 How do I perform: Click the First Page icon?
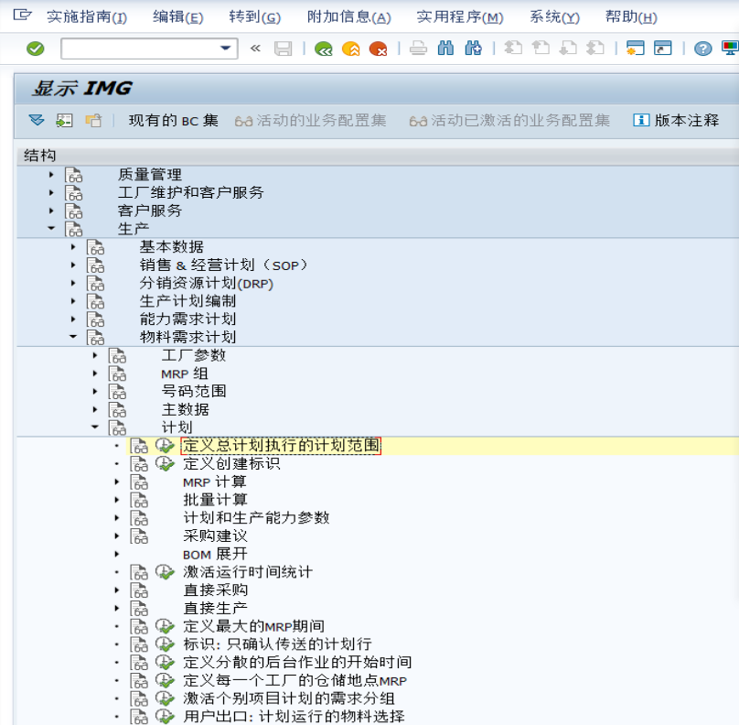pyautogui.click(x=513, y=49)
